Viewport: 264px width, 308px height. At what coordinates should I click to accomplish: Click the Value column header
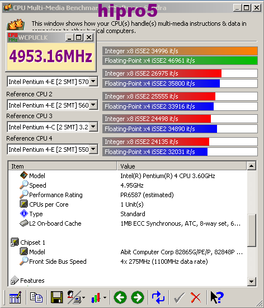(182, 166)
